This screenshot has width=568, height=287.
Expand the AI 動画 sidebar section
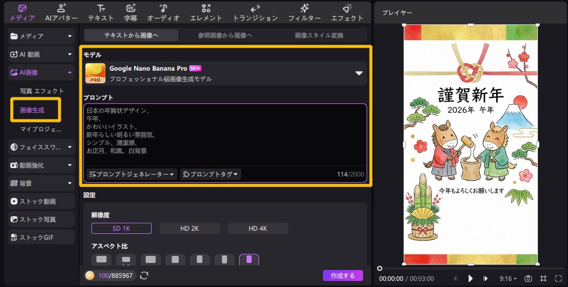(x=69, y=54)
